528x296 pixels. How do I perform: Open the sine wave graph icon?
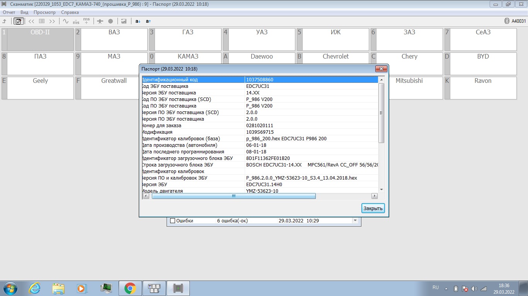click(65, 21)
